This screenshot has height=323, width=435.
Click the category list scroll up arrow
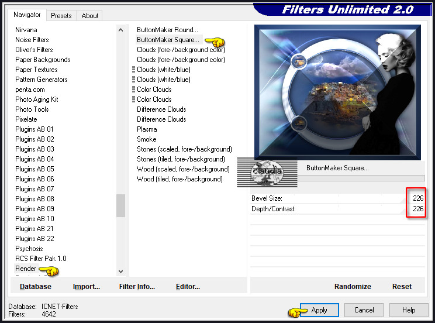[x=120, y=30]
